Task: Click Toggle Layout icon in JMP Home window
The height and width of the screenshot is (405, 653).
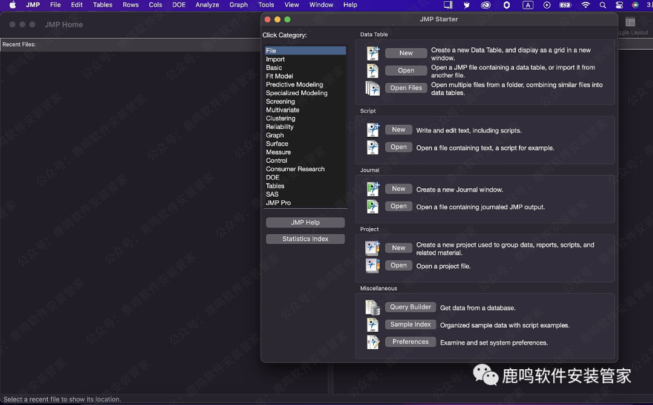Action: click(x=630, y=22)
